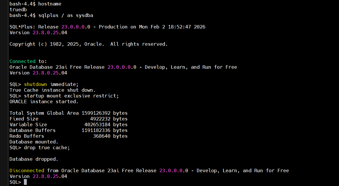Click the yellow 'Disconnected' status word
The width and height of the screenshot is (339, 186).
coord(27,170)
